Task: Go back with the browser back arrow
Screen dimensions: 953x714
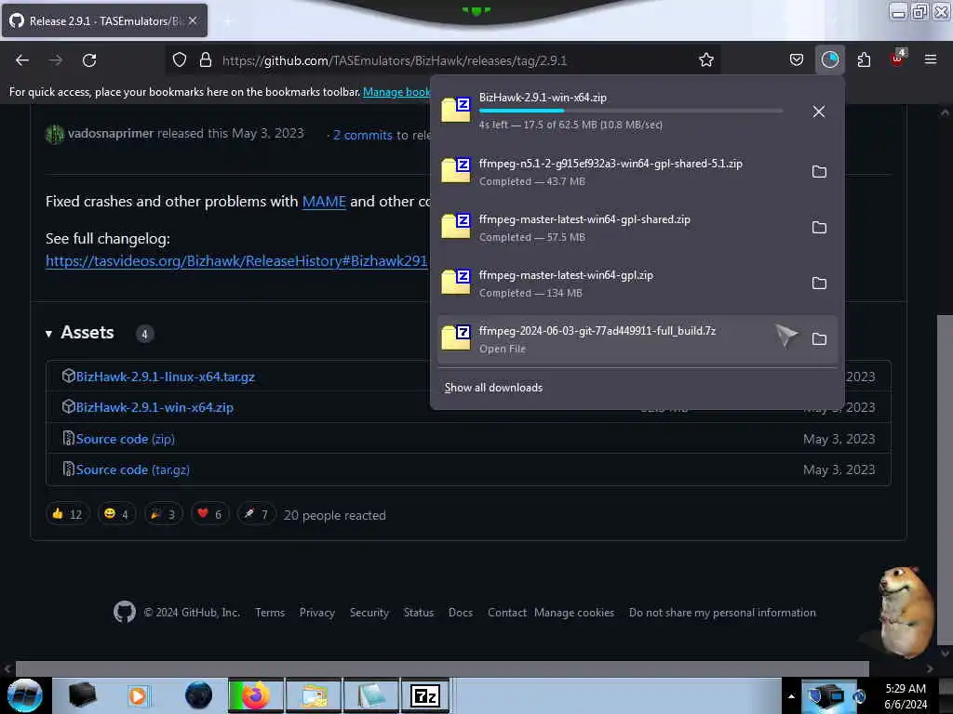Action: tap(22, 60)
